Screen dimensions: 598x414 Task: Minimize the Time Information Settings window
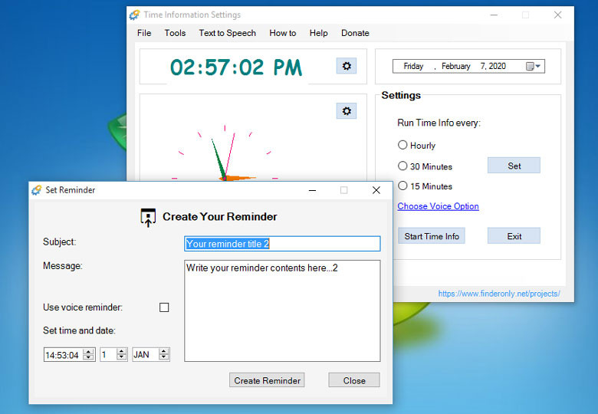[x=494, y=15]
